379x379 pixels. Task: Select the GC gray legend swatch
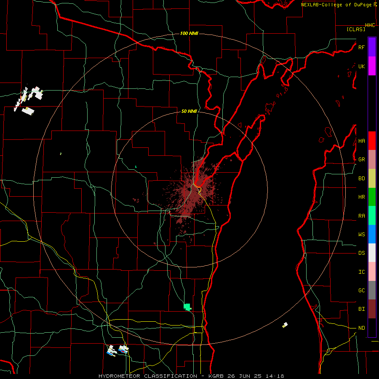click(x=372, y=290)
